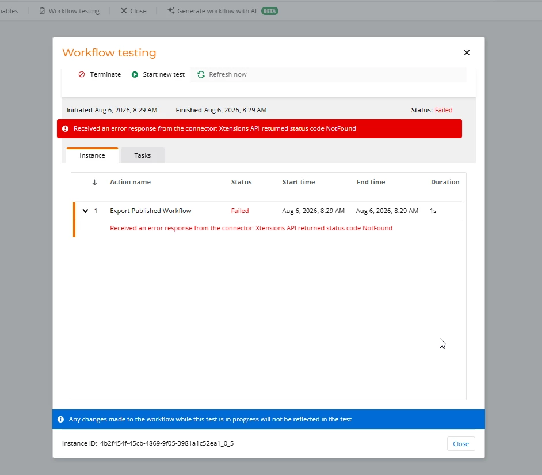
Task: Click the Close label in background toolbar
Action: pos(138,11)
